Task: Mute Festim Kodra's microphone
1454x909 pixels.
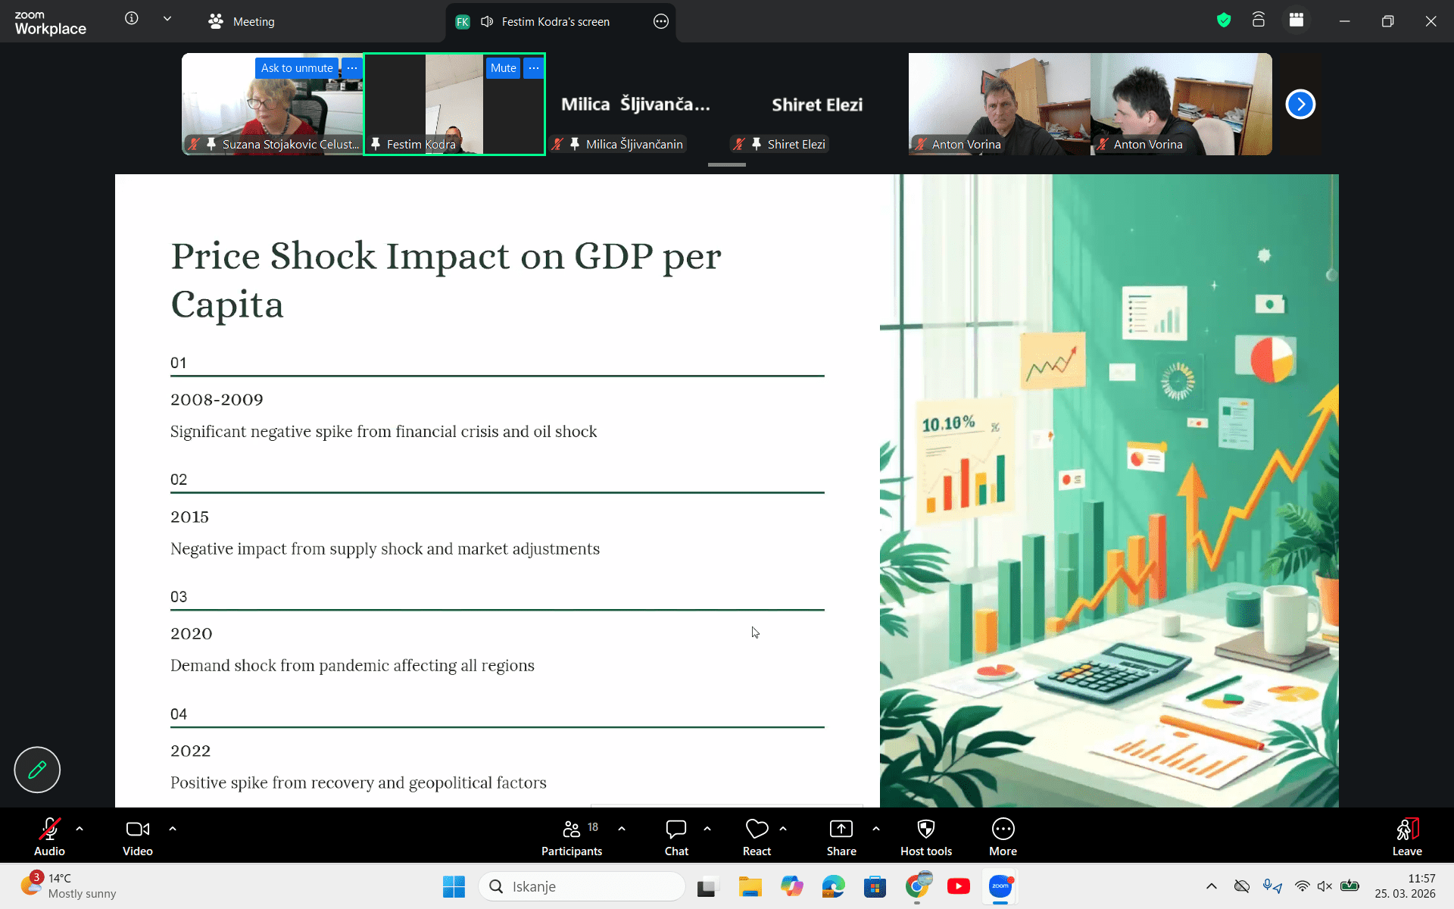Action: click(503, 68)
